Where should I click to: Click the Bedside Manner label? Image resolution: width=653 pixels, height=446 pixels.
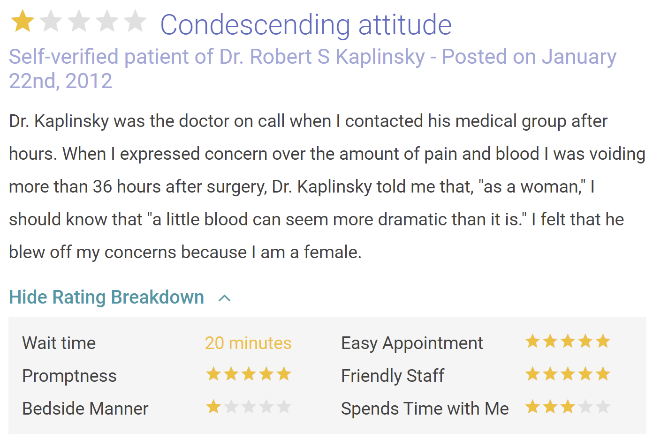click(x=85, y=409)
